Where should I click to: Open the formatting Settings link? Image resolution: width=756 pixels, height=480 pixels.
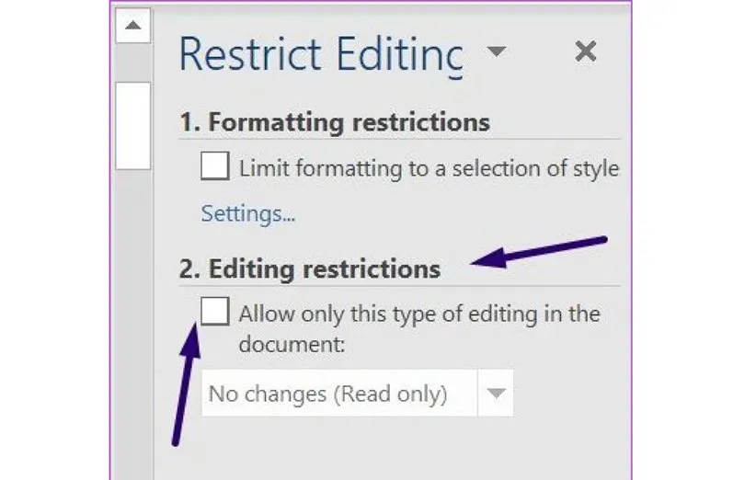(x=248, y=214)
